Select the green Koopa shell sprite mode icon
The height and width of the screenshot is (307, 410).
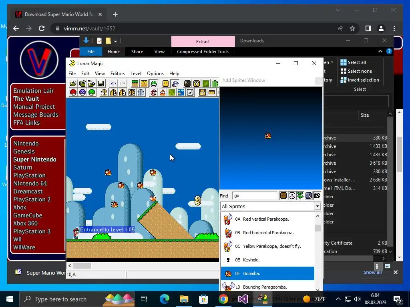point(153,84)
